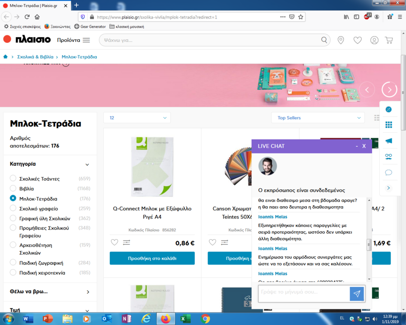Open the Top Sellers sort dropdown
Image resolution: width=406 pixels, height=325 pixels.
click(318, 118)
